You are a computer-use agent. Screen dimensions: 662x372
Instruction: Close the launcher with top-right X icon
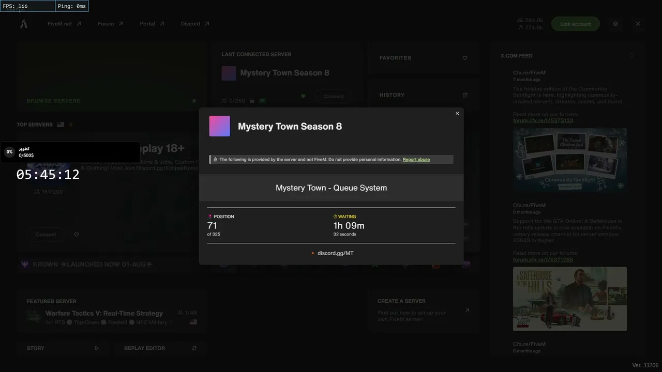[638, 24]
